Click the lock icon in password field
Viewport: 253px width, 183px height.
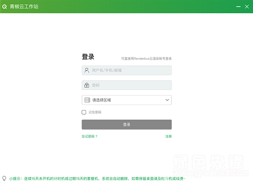tap(87, 85)
